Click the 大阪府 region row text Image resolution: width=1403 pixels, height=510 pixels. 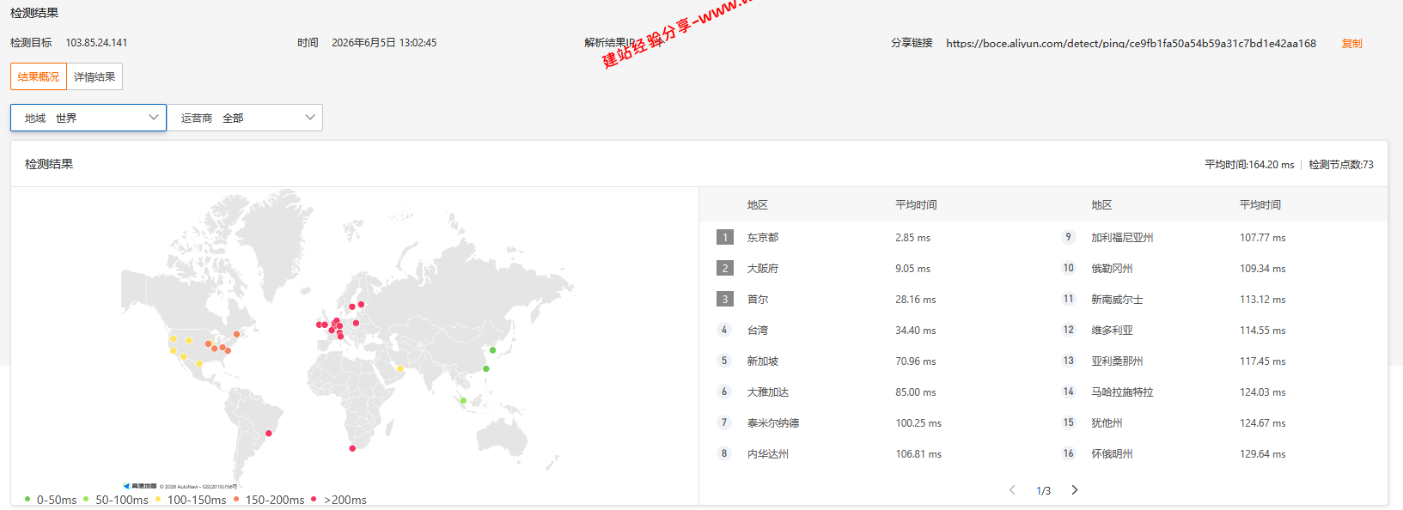click(x=763, y=269)
